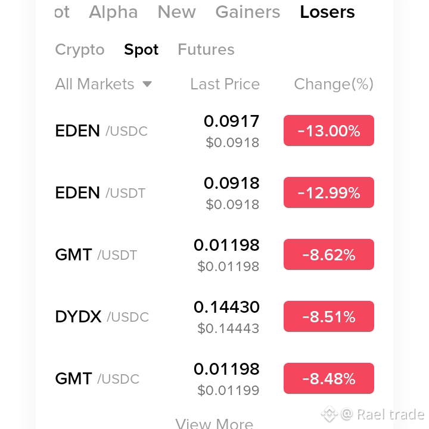429x429 pixels.
Task: Select the Losers tab
Action: (x=327, y=12)
